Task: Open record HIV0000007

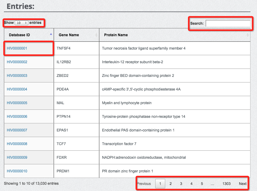Action: pyautogui.click(x=17, y=130)
